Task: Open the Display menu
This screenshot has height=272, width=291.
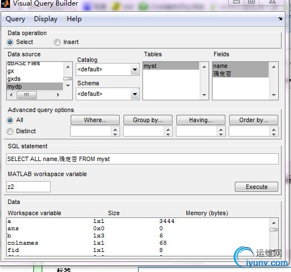Action: pos(46,19)
